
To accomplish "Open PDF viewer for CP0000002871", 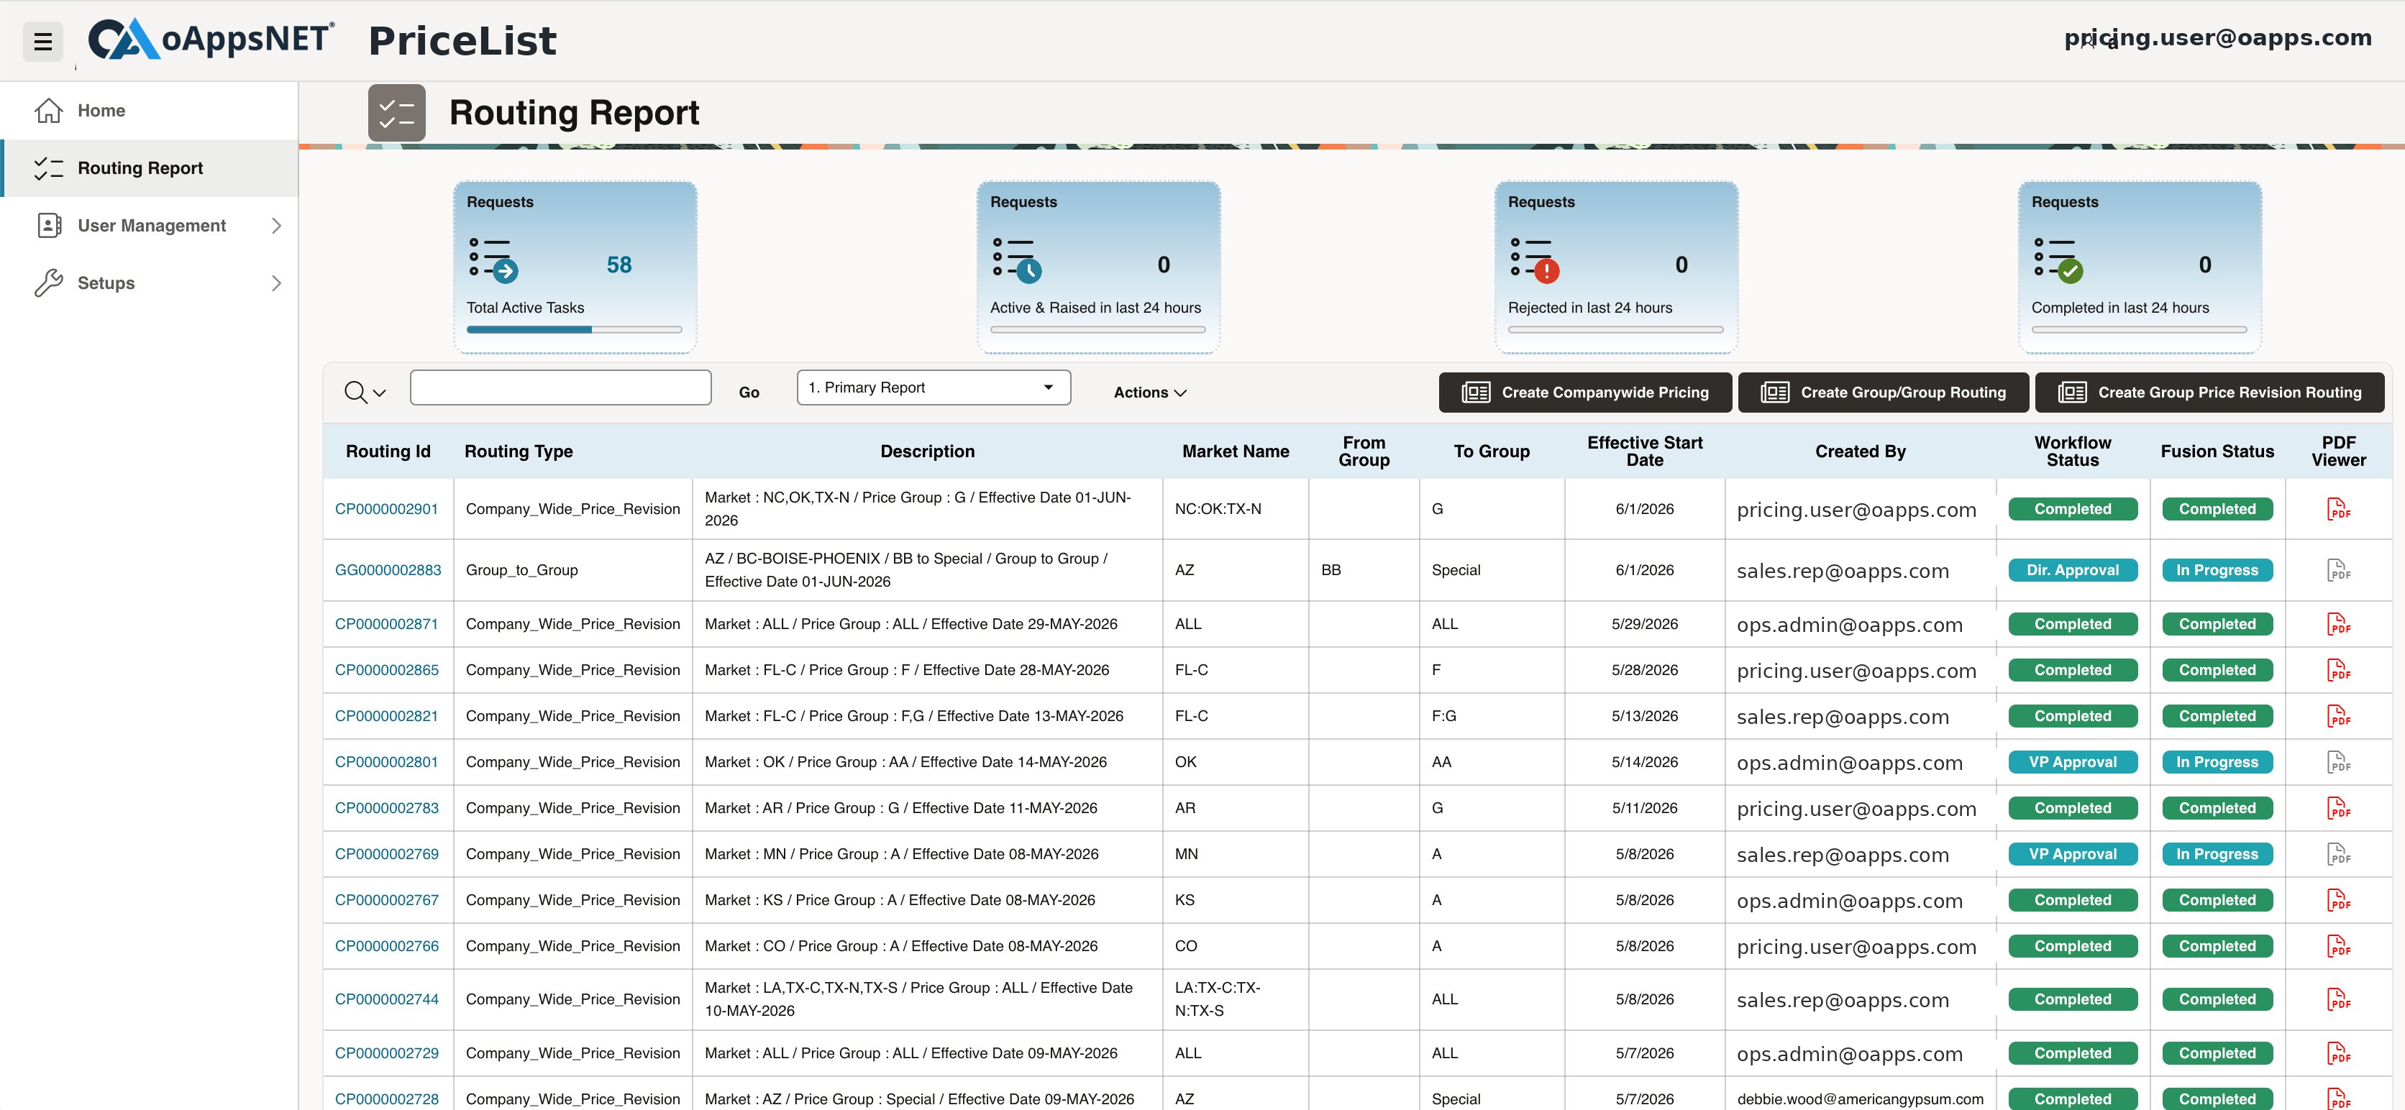I will point(2338,623).
